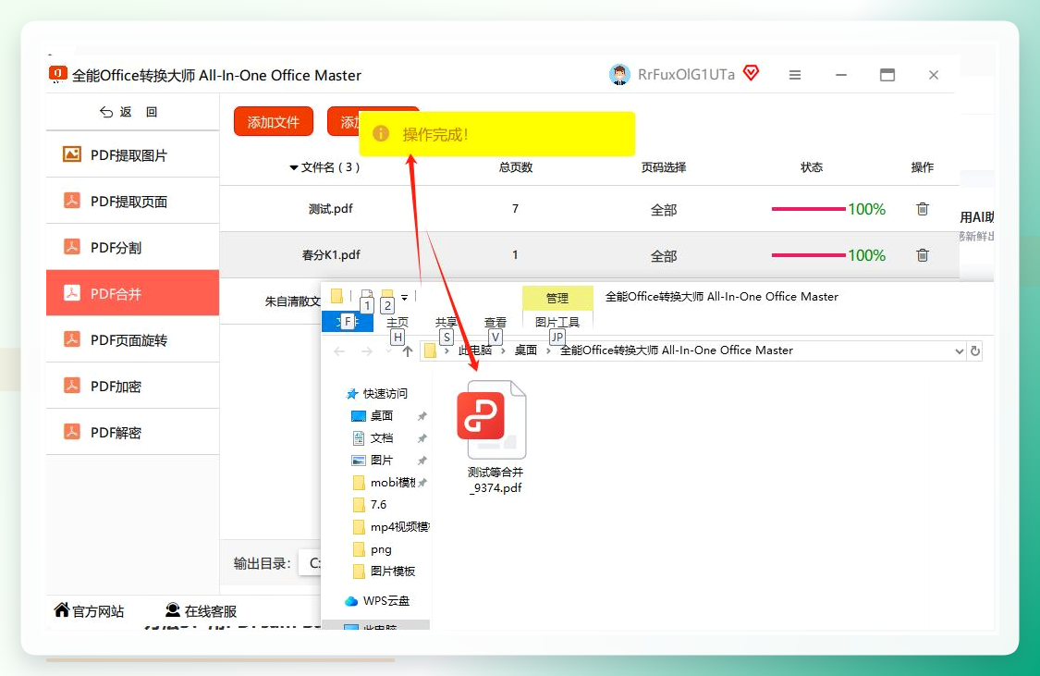Open the PDF解密 tool
1040x676 pixels.
click(132, 433)
